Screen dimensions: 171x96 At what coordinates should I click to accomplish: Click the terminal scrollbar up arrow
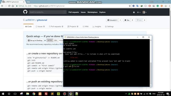tap(151, 40)
